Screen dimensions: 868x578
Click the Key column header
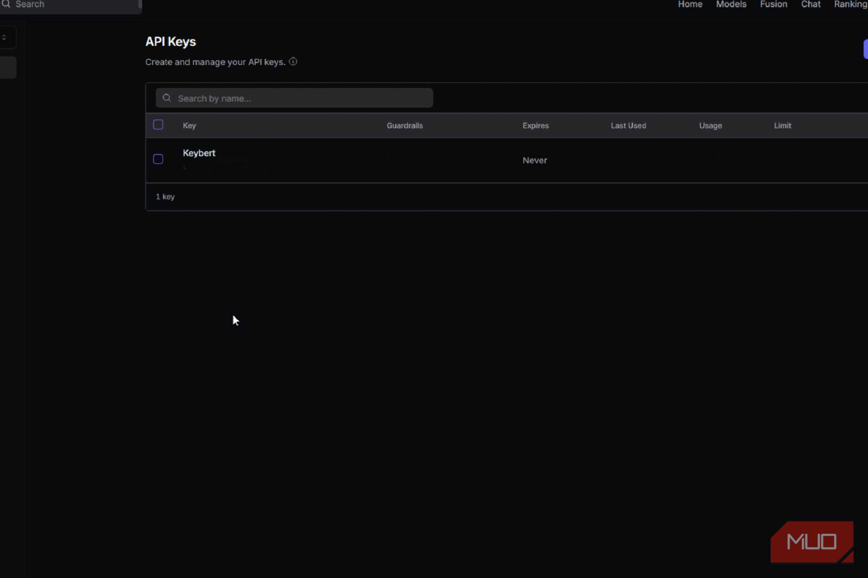coord(189,126)
